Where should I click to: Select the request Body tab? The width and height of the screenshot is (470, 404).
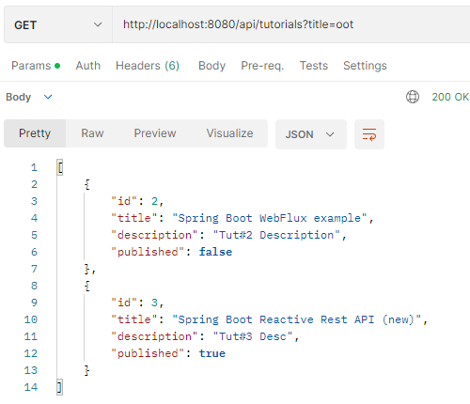(211, 66)
